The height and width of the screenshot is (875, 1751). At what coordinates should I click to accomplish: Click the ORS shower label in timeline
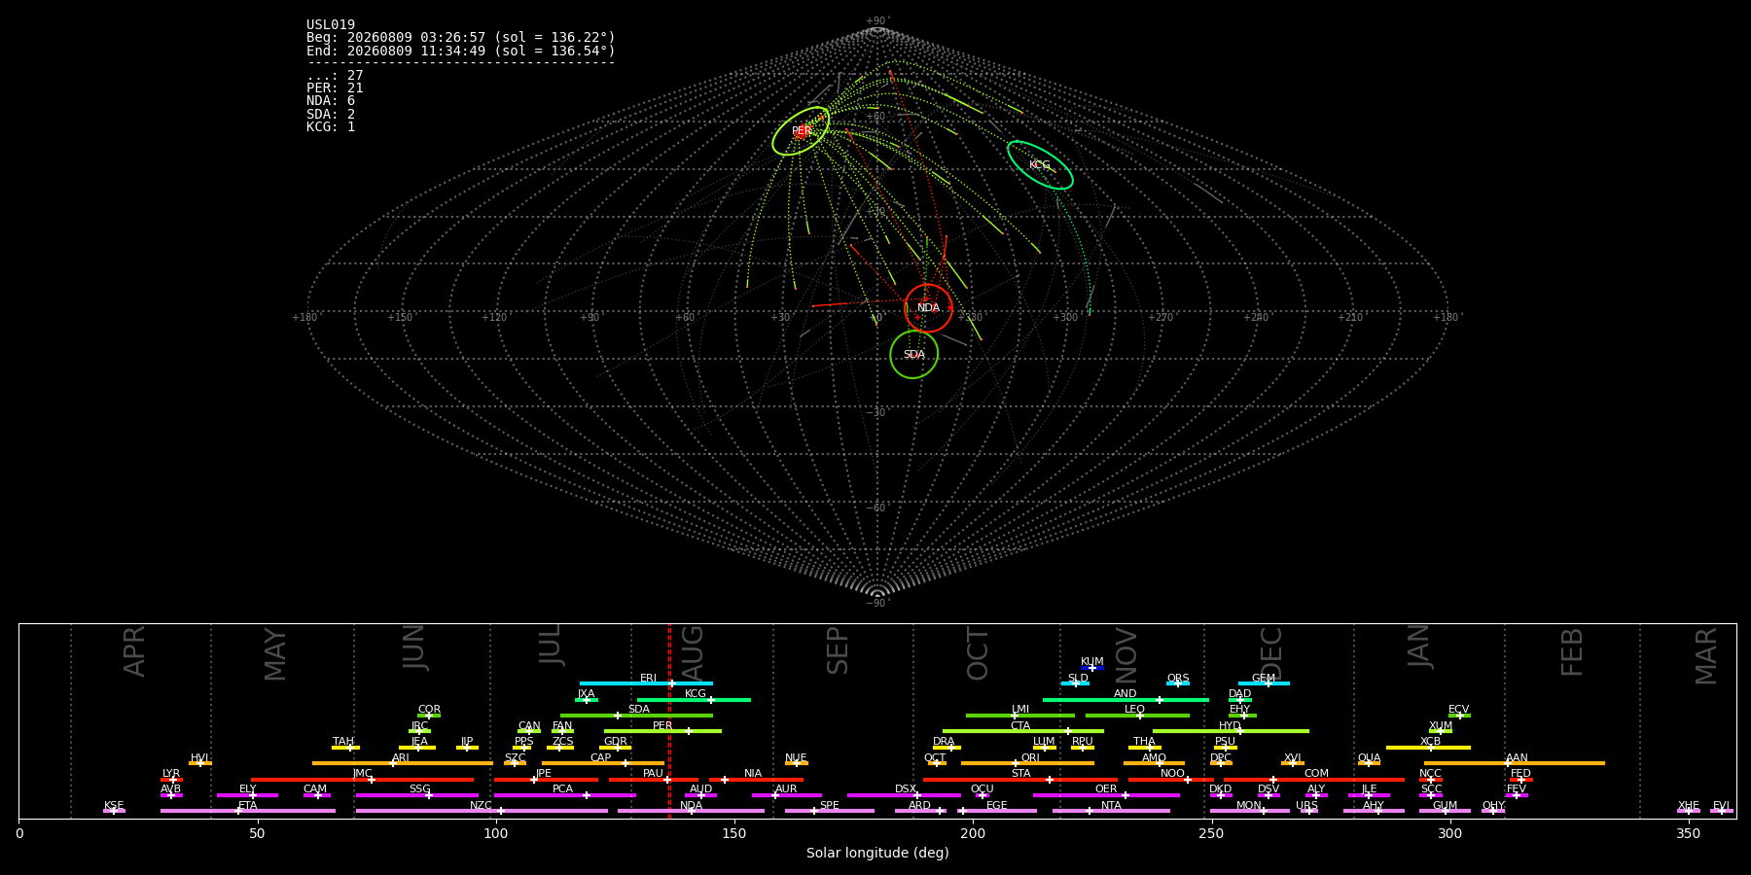pos(1178,679)
